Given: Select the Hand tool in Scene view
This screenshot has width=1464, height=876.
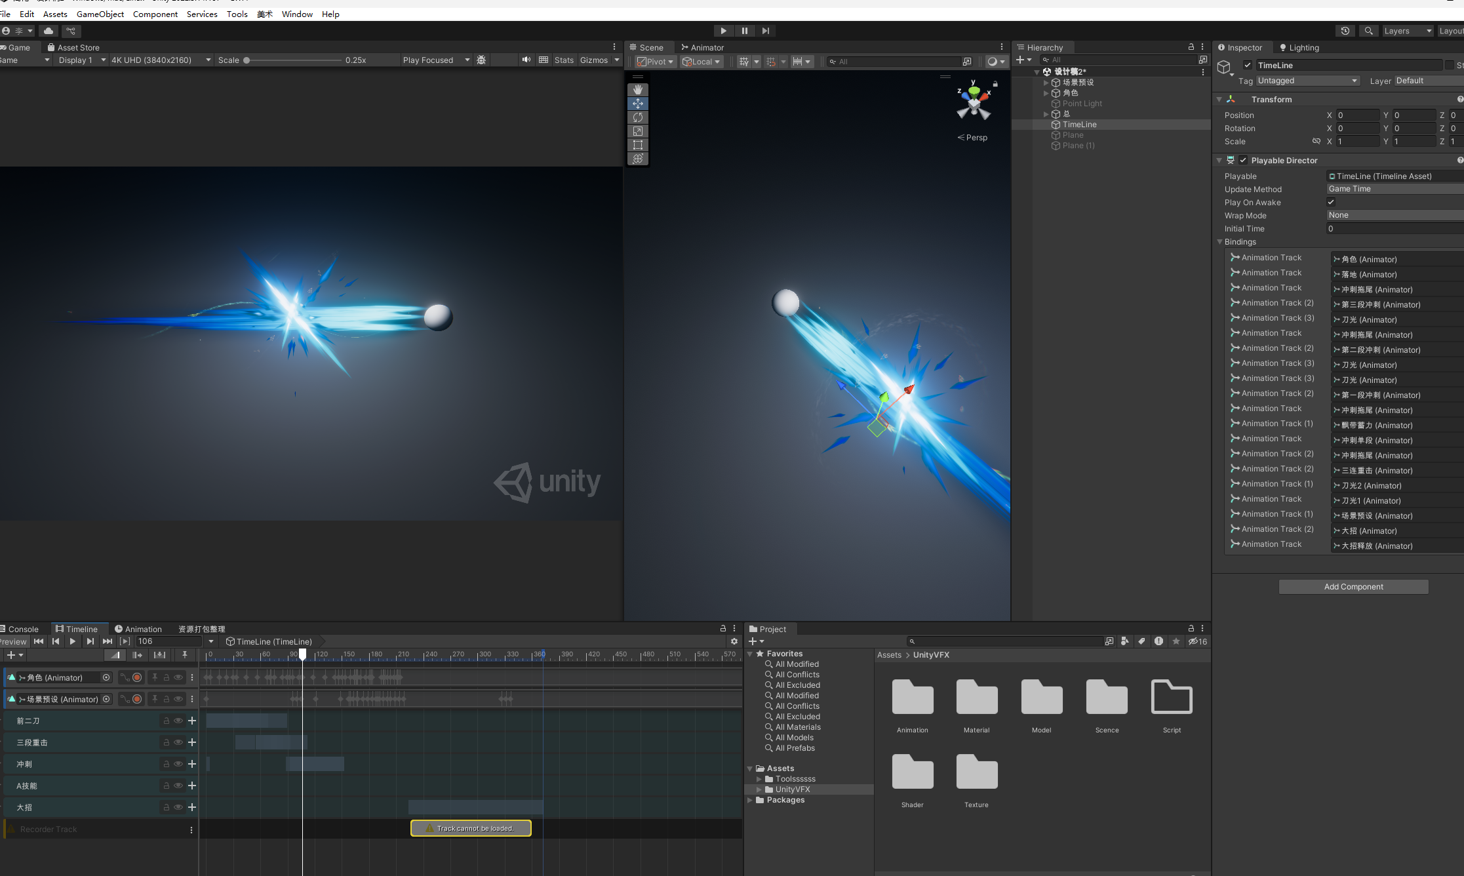Looking at the screenshot, I should (x=637, y=90).
